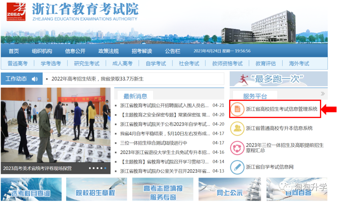Open the news 2023年浙江省退役大学生士兵免试专升本
The width and height of the screenshot is (338, 202).
point(165,153)
